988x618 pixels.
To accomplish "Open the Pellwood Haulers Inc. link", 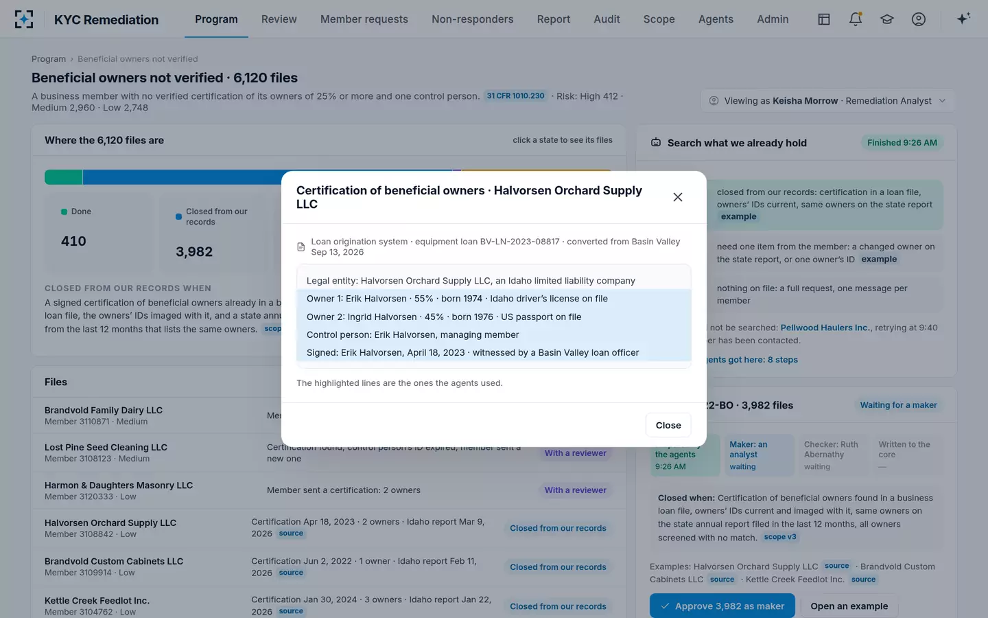I will (824, 328).
